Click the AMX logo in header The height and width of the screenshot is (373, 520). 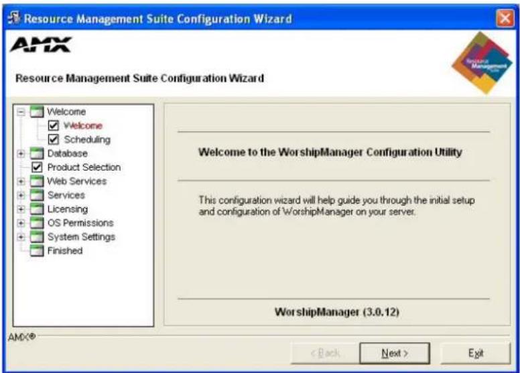41,45
